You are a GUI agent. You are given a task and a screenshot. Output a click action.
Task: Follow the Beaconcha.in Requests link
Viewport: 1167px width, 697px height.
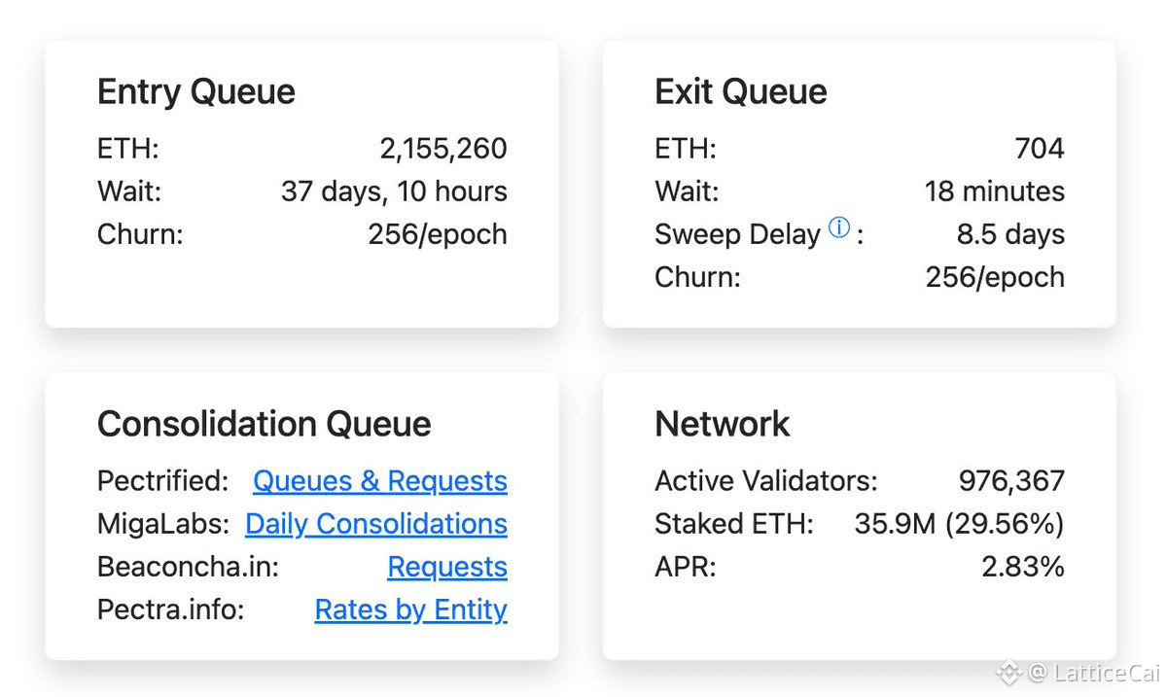point(446,567)
